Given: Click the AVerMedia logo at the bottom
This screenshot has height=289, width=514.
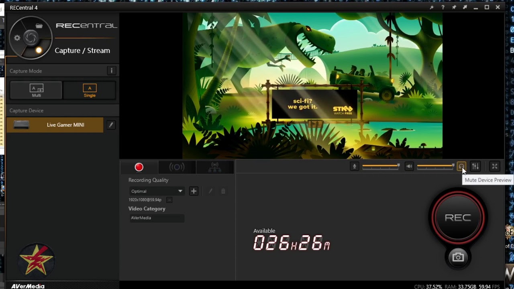Looking at the screenshot, I should tap(28, 286).
